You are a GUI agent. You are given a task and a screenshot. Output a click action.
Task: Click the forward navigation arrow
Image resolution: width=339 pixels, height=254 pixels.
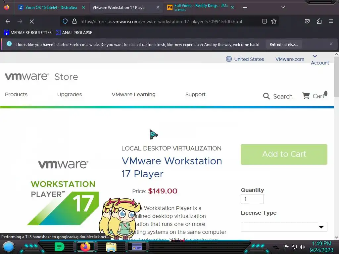[20, 21]
